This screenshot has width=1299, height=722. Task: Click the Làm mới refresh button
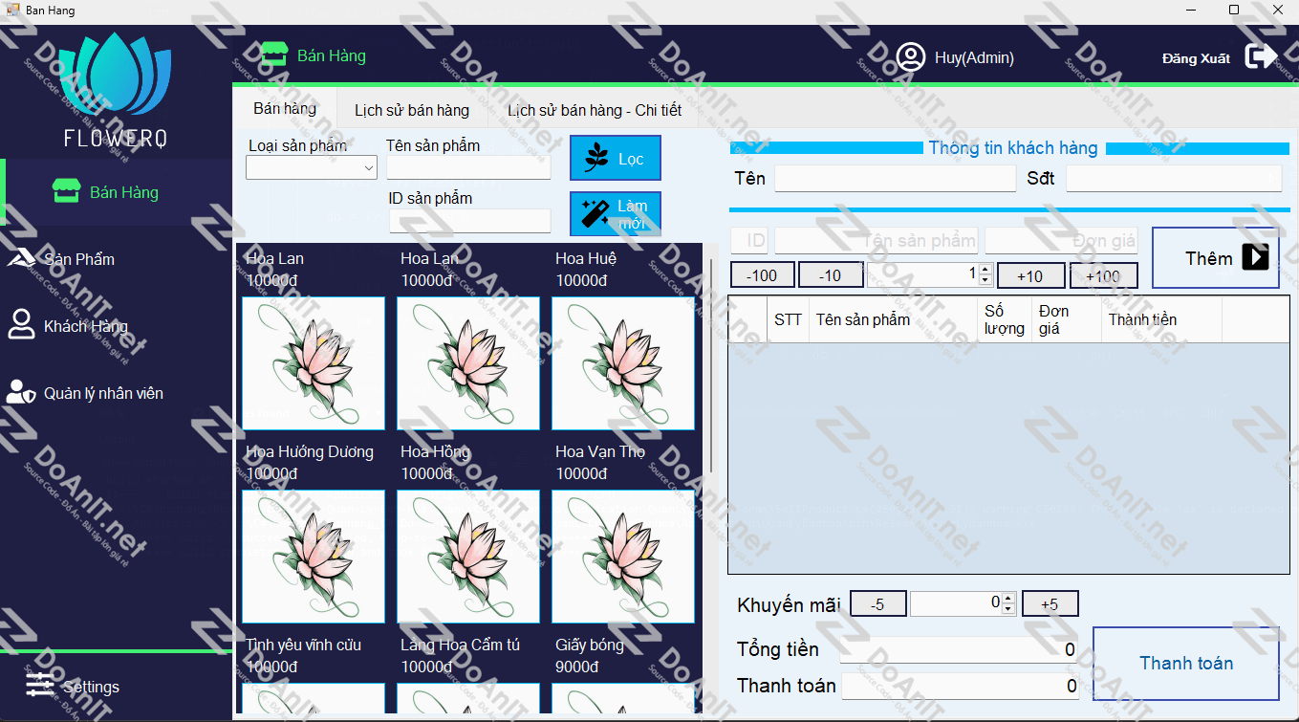tap(616, 214)
